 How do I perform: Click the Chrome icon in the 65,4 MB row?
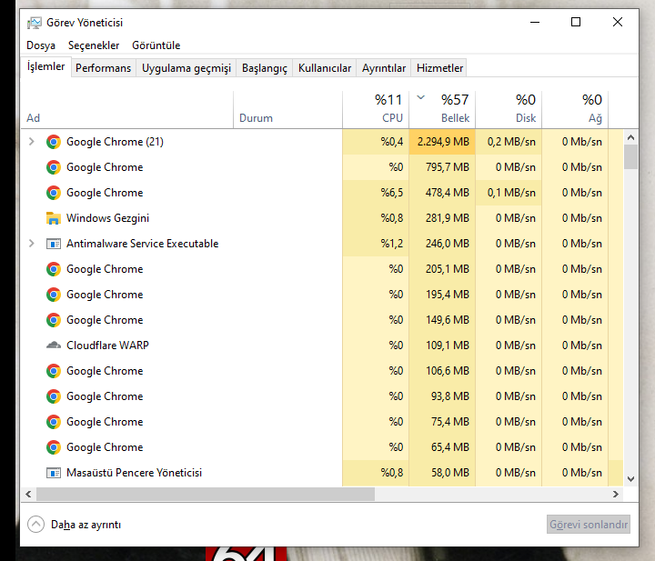(54, 447)
